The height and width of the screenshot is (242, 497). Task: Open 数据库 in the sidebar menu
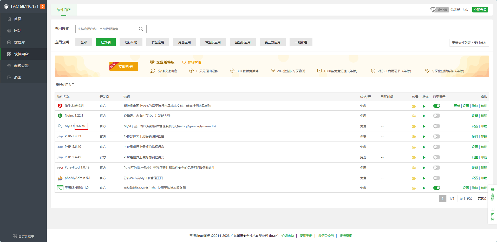[19, 42]
